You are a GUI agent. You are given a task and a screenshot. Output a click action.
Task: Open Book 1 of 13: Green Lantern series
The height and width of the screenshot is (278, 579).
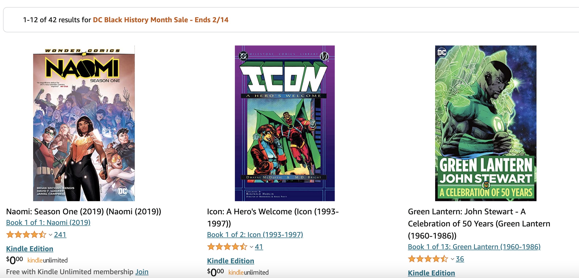tap(474, 247)
